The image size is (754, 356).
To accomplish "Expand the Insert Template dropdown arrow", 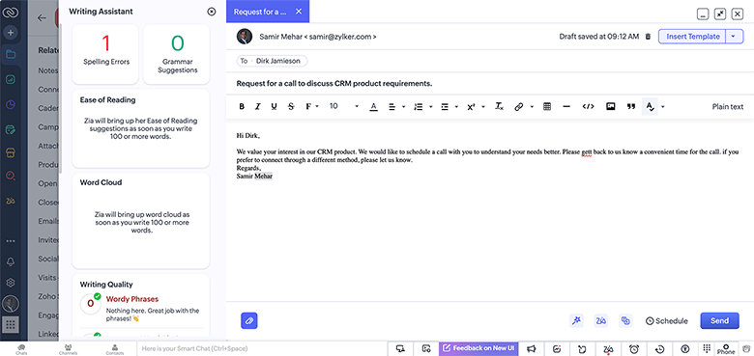I will [x=734, y=37].
